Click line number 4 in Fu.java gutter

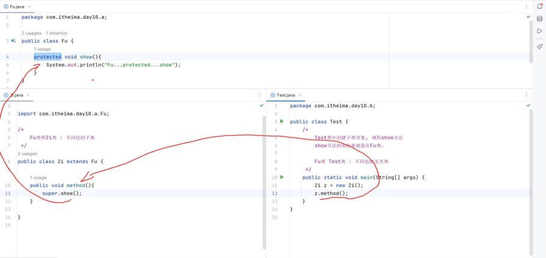point(8,57)
